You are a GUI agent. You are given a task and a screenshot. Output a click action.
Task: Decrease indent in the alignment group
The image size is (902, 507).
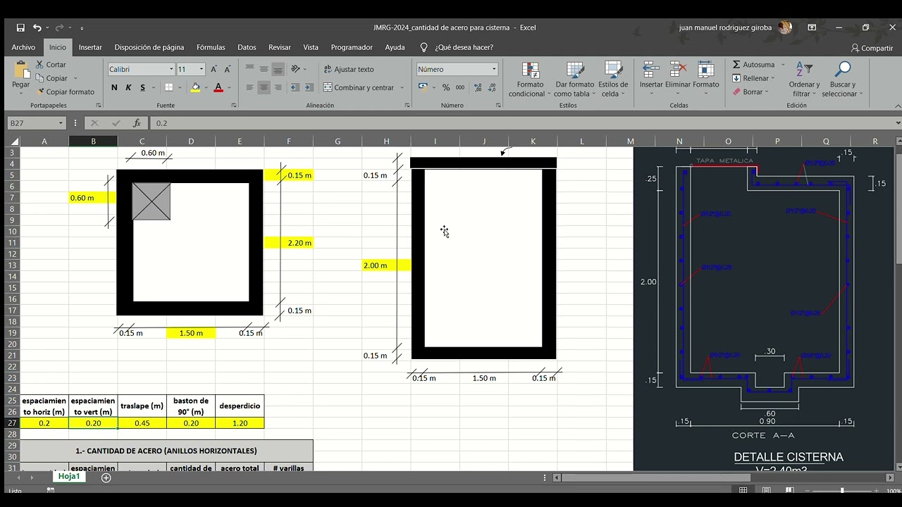pos(295,87)
